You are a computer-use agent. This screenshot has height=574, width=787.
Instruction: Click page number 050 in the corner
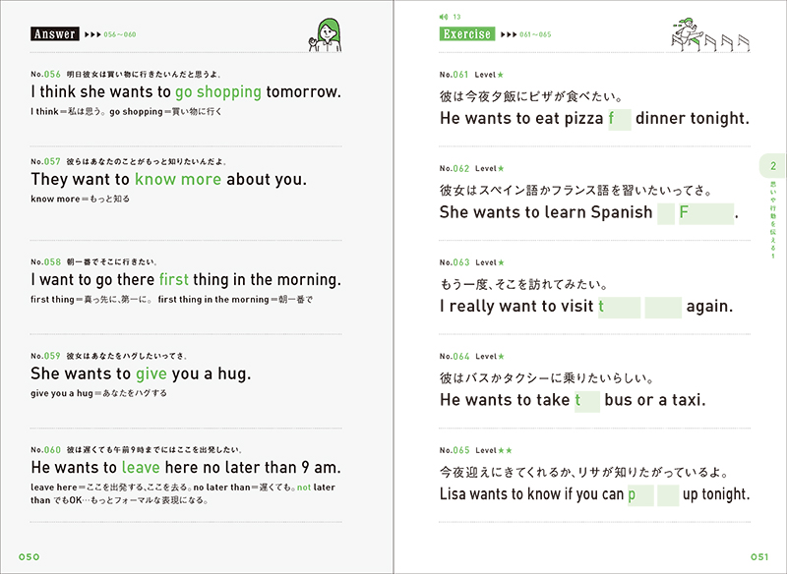(30, 557)
